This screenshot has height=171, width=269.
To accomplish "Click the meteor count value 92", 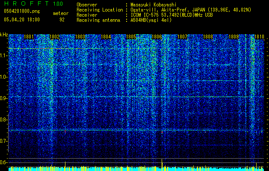I will click(62, 20).
